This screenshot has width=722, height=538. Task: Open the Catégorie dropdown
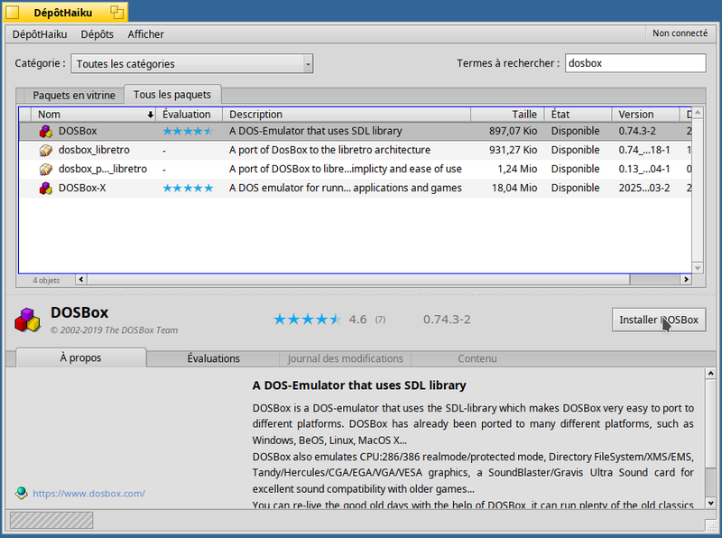click(193, 63)
